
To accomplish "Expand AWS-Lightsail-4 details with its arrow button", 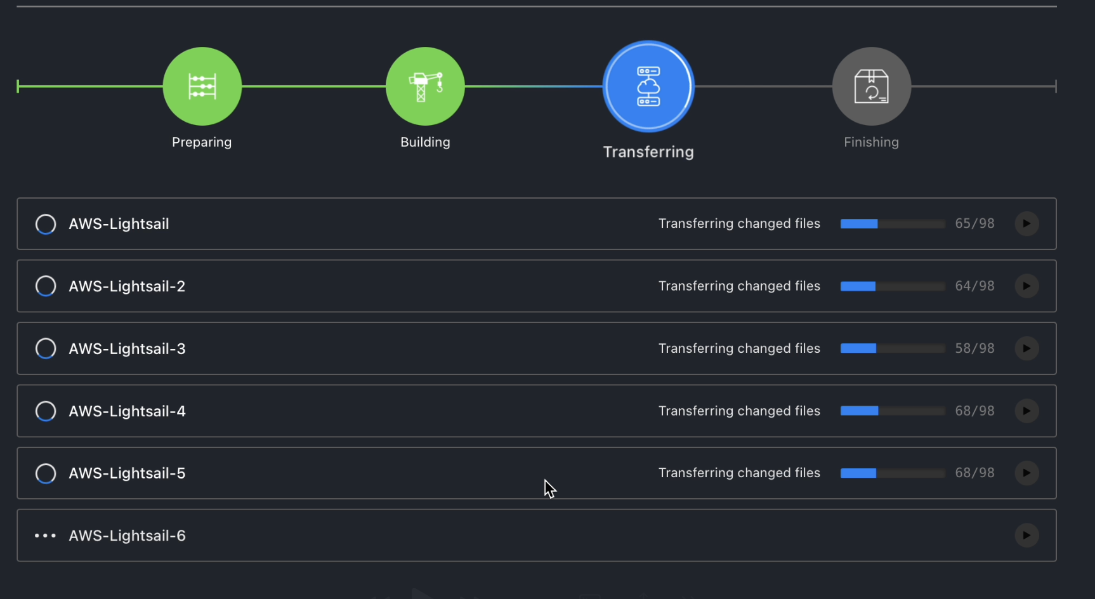I will (1026, 411).
